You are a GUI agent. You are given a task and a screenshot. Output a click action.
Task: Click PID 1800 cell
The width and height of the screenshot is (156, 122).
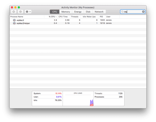[x=102, y=20]
